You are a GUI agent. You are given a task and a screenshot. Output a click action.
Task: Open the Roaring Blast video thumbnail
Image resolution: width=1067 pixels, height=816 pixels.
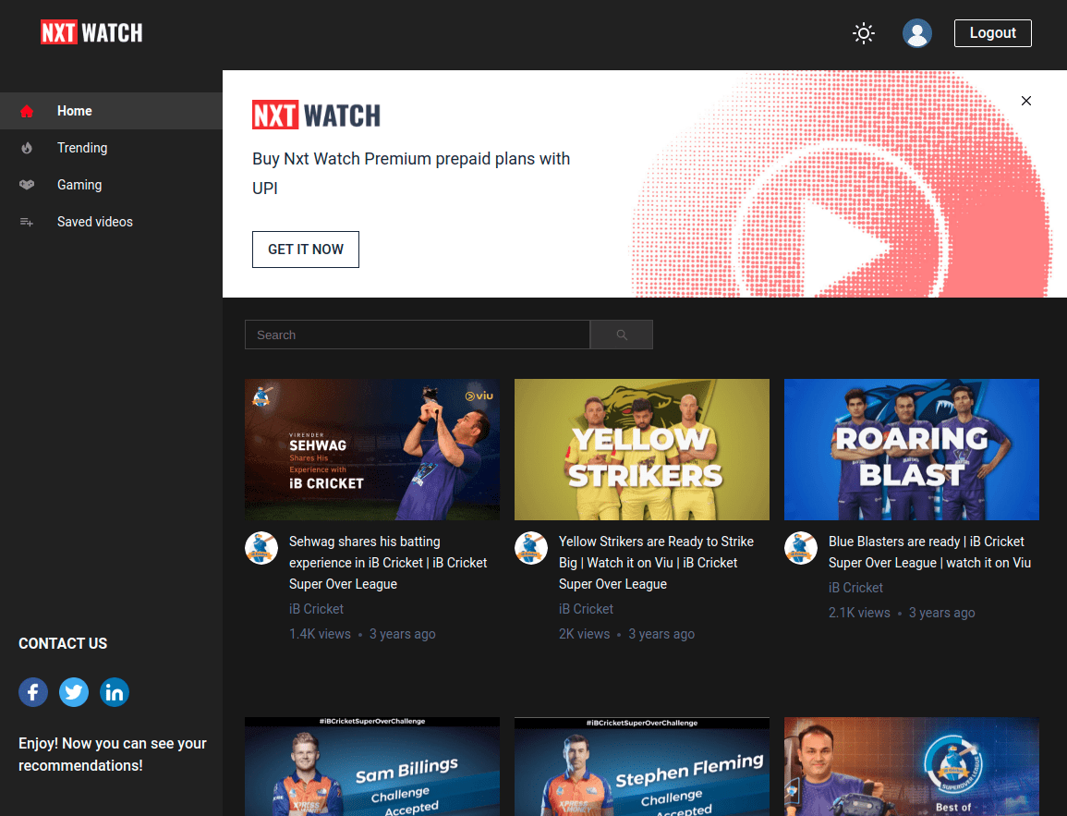coord(912,450)
